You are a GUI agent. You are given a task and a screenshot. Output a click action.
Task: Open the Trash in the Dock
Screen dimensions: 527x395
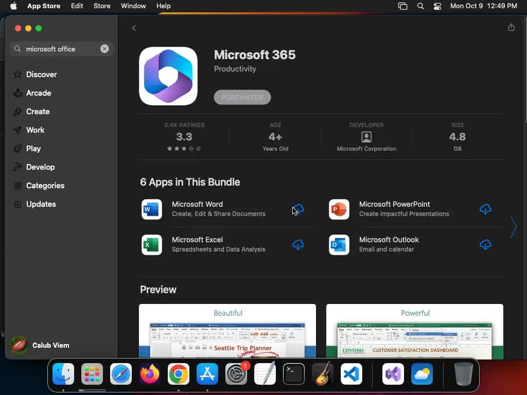pyautogui.click(x=463, y=374)
